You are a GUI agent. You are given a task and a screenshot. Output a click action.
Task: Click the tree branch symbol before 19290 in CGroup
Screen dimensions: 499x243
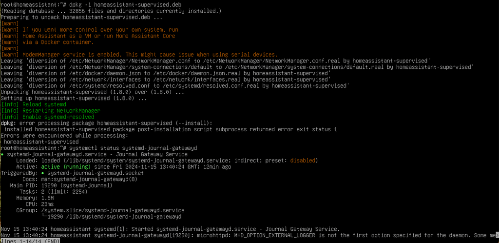click(x=44, y=217)
